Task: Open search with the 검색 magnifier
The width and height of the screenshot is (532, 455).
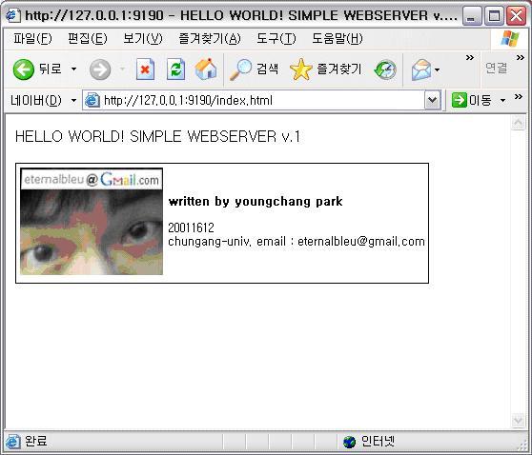Action: 254,69
